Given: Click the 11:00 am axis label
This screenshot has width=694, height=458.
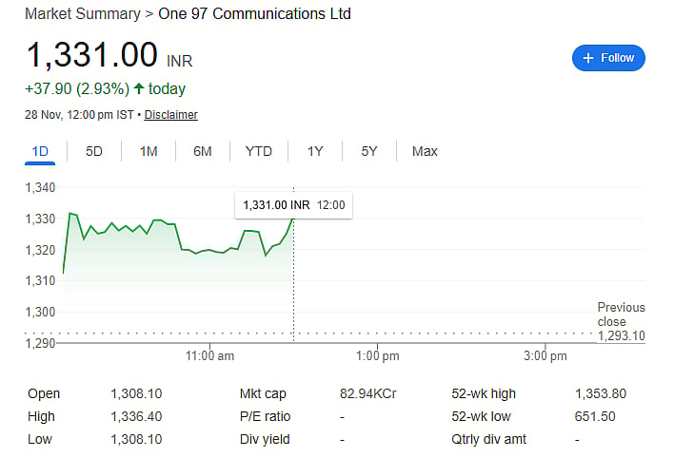Looking at the screenshot, I should [x=210, y=356].
